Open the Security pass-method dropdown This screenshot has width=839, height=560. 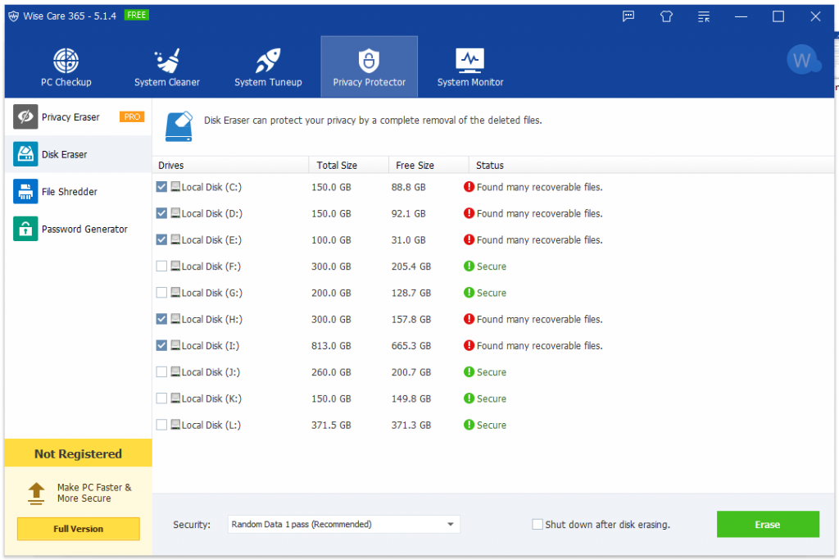pos(449,524)
